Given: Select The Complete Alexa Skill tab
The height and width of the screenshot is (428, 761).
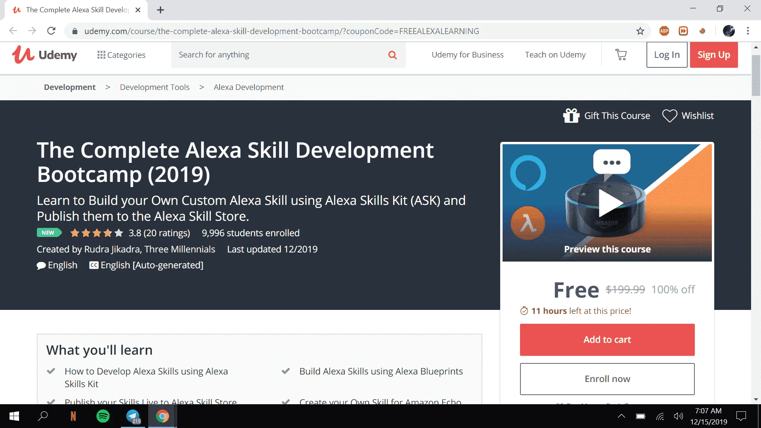Looking at the screenshot, I should [x=76, y=10].
